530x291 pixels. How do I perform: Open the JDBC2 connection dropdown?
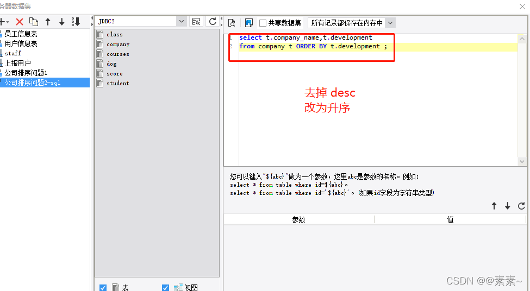click(182, 22)
